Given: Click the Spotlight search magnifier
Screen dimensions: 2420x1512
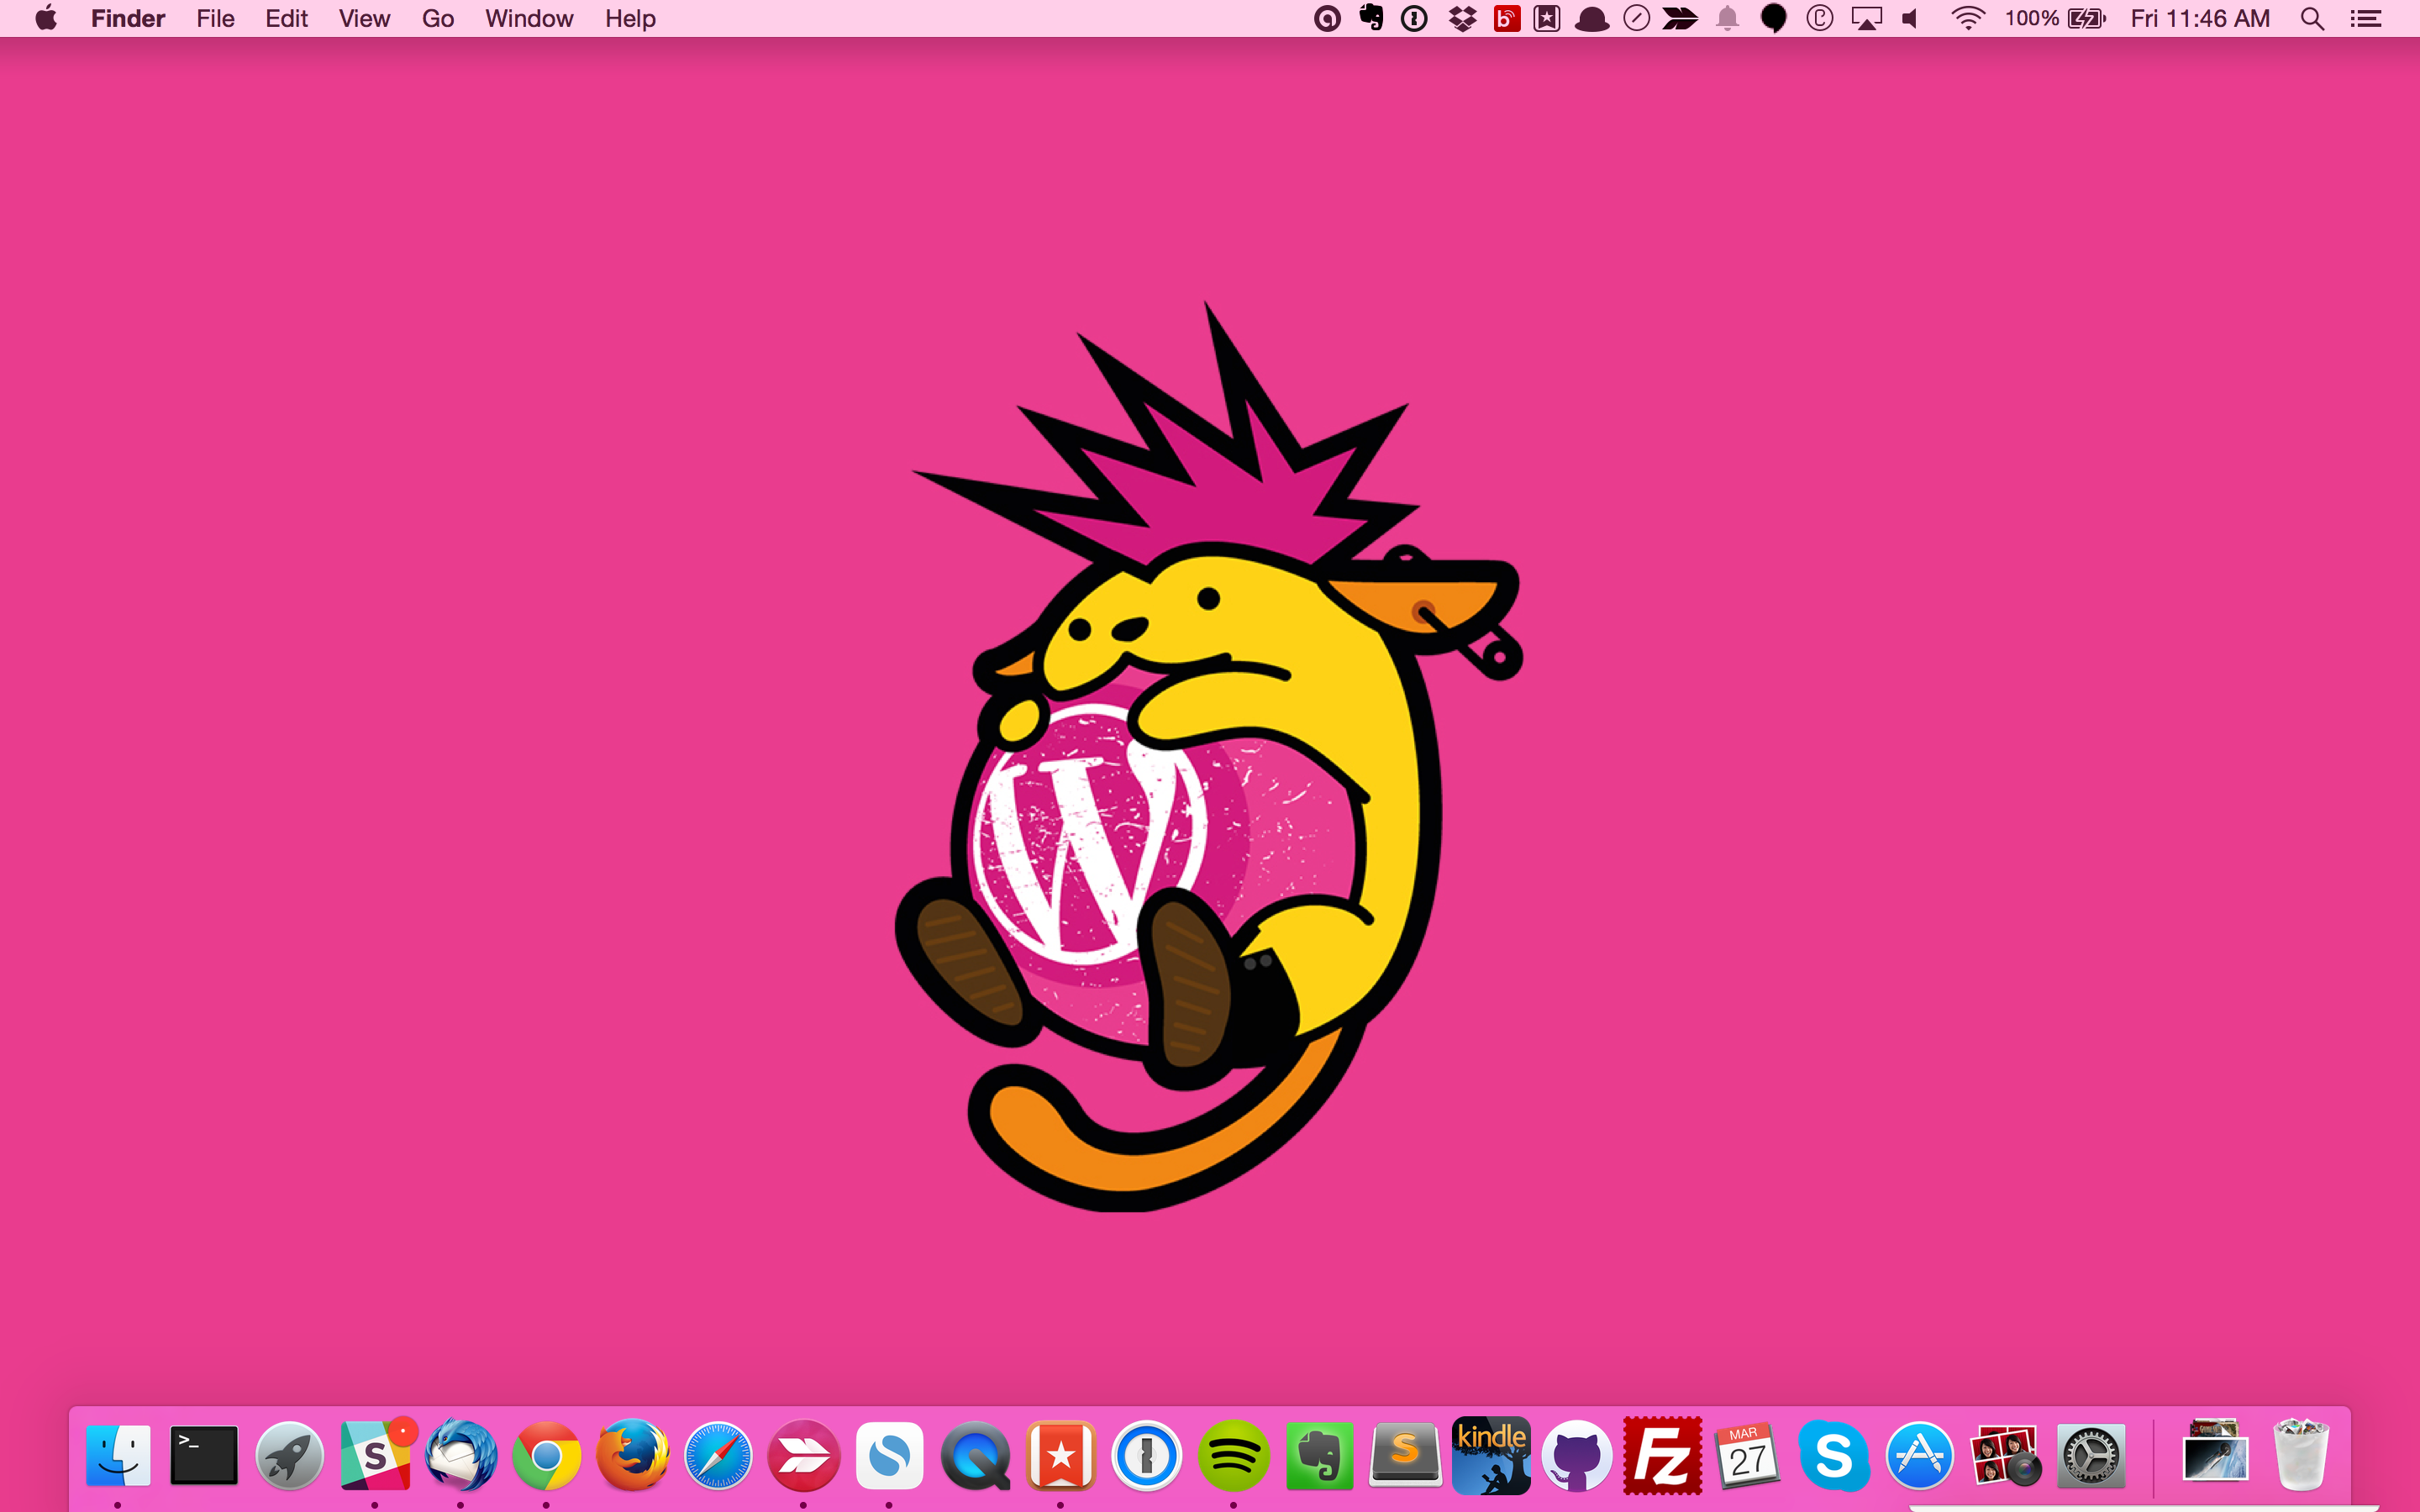Looking at the screenshot, I should click(2312, 18).
